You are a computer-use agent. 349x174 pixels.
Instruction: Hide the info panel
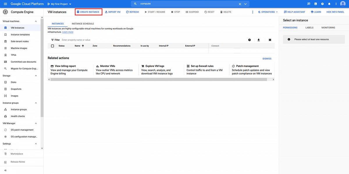(x=336, y=12)
